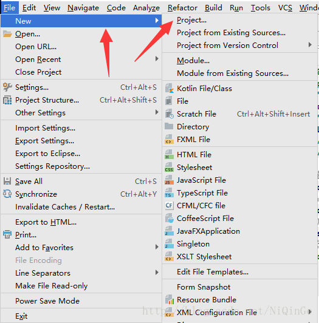The height and width of the screenshot is (323, 319).
Task: Click the plain File icon
Action: point(169,101)
